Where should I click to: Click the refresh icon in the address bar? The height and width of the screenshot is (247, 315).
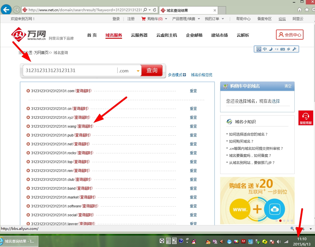[155, 10]
